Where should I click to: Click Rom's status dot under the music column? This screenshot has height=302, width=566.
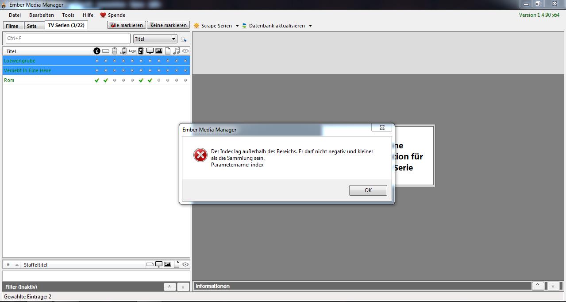tap(177, 80)
